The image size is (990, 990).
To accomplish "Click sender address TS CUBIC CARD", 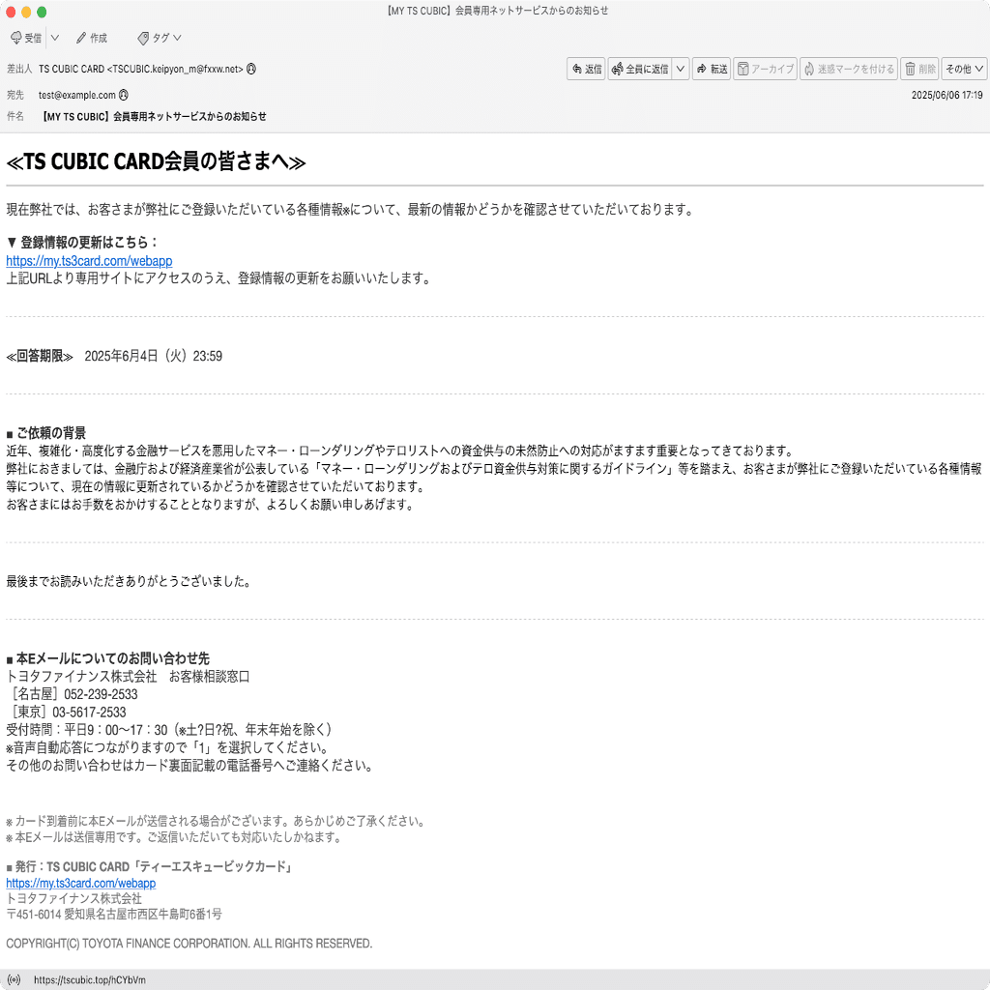I will click(141, 69).
